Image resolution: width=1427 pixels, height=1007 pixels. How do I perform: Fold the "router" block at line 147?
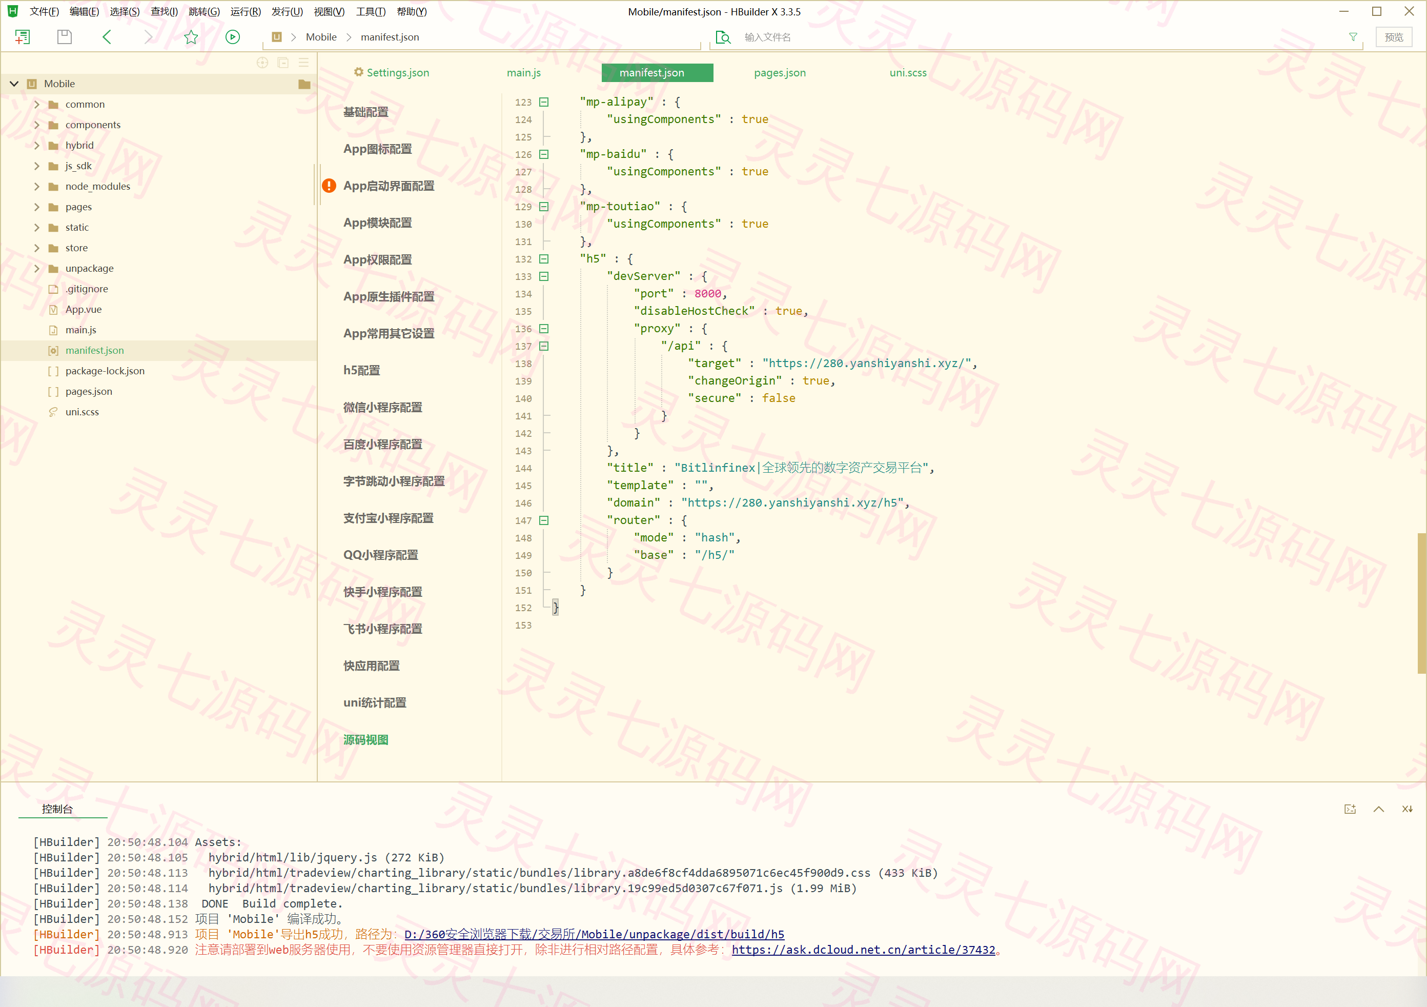(x=544, y=520)
